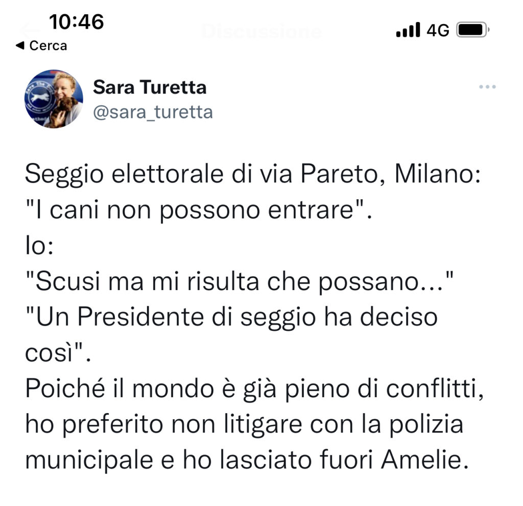The image size is (523, 506).
Task: Tap the quote "I cani non possono entrare"
Action: click(199, 210)
